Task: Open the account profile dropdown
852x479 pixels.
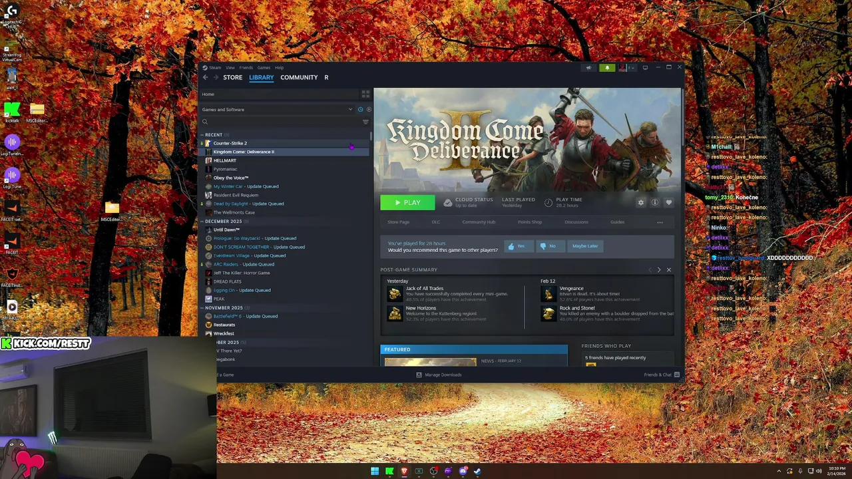Action: pos(626,67)
